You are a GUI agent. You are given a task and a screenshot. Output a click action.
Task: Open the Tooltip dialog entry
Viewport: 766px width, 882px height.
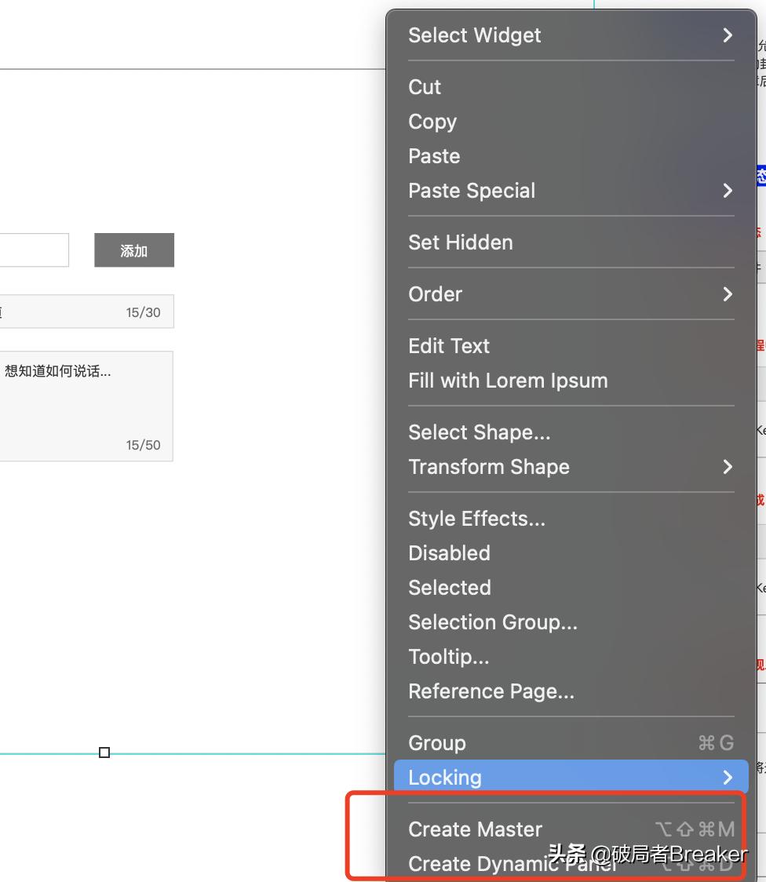tap(449, 657)
